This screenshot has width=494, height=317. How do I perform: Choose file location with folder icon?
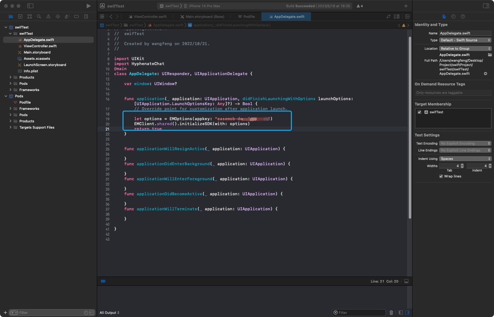(x=490, y=55)
